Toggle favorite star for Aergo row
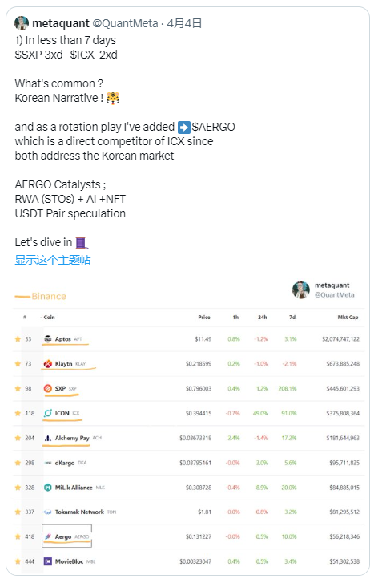This screenshot has width=374, height=579. 18,536
